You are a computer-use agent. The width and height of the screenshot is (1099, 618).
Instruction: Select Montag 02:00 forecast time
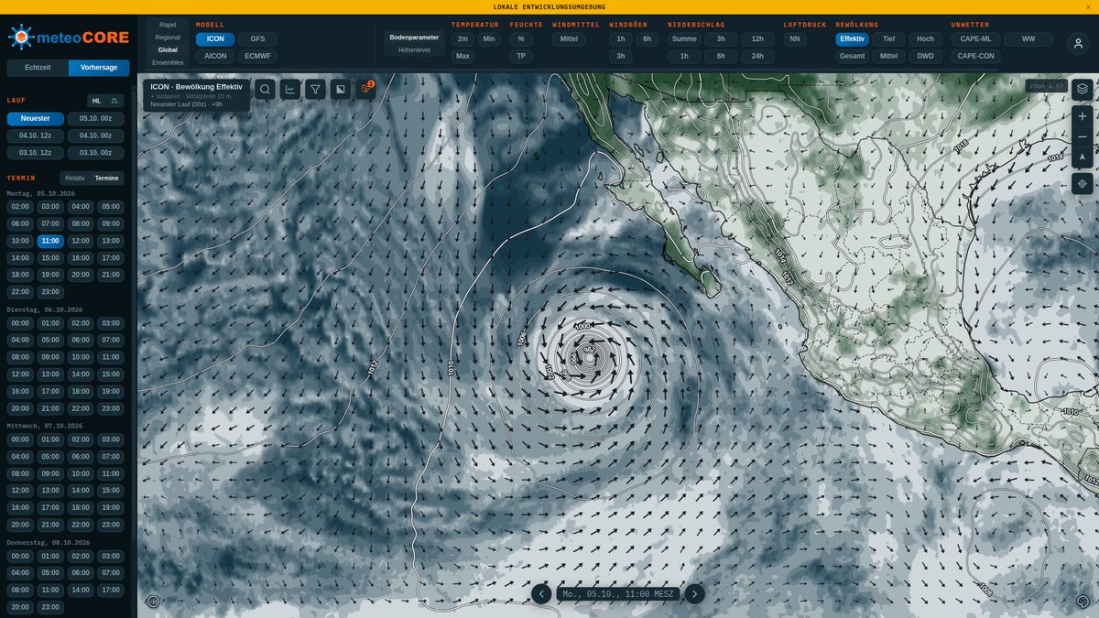pos(20,207)
